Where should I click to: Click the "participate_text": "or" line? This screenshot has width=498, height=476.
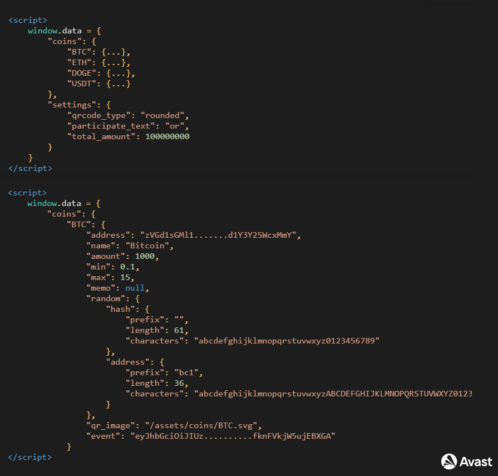(128, 126)
